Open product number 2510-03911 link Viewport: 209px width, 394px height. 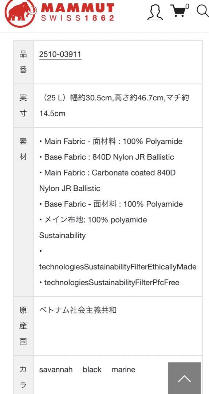[x=60, y=54]
